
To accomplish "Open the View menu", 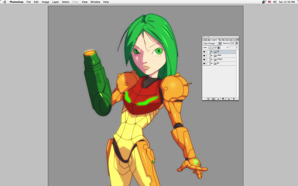I will (x=85, y=2).
